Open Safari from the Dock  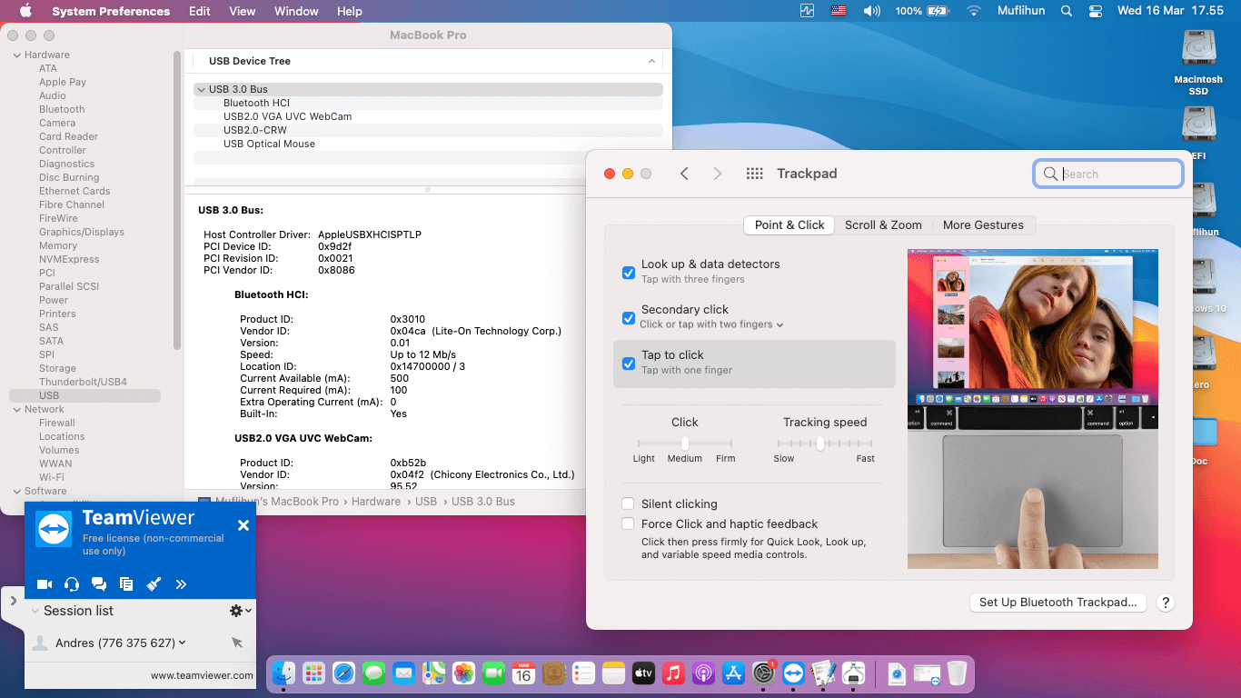coord(343,673)
